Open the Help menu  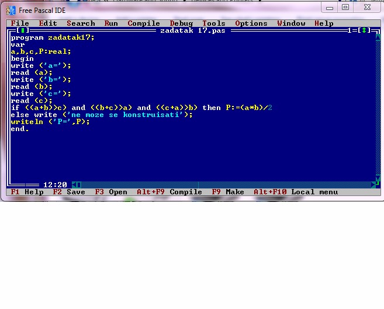click(x=324, y=23)
